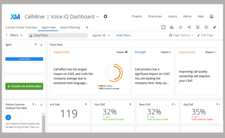This screenshot has height=138, width=225.
Task: Click filter icon in Your CSAT widget
Action: point(130,105)
